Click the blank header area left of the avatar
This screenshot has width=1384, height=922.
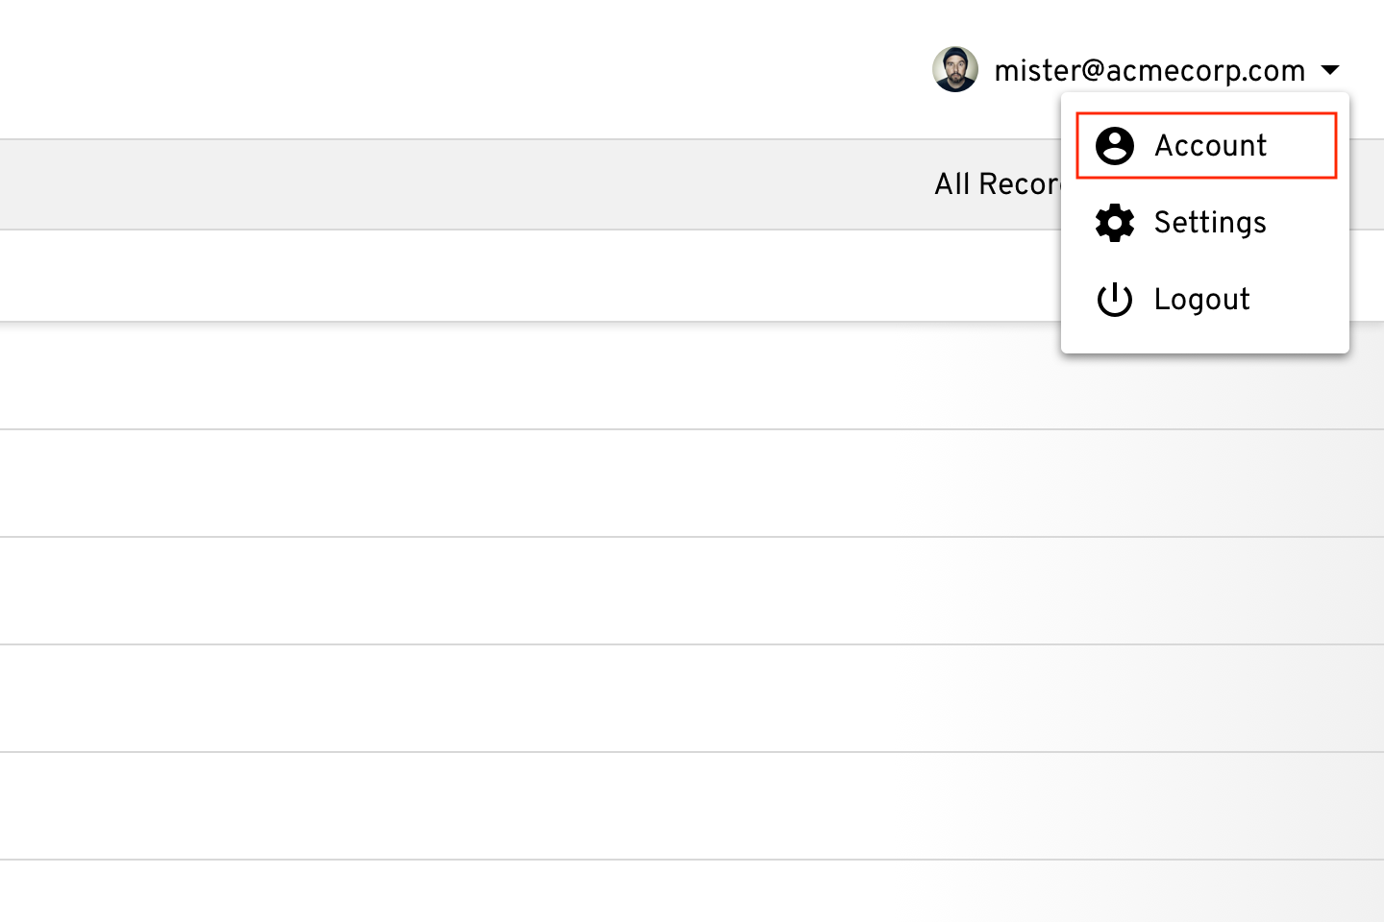click(461, 69)
